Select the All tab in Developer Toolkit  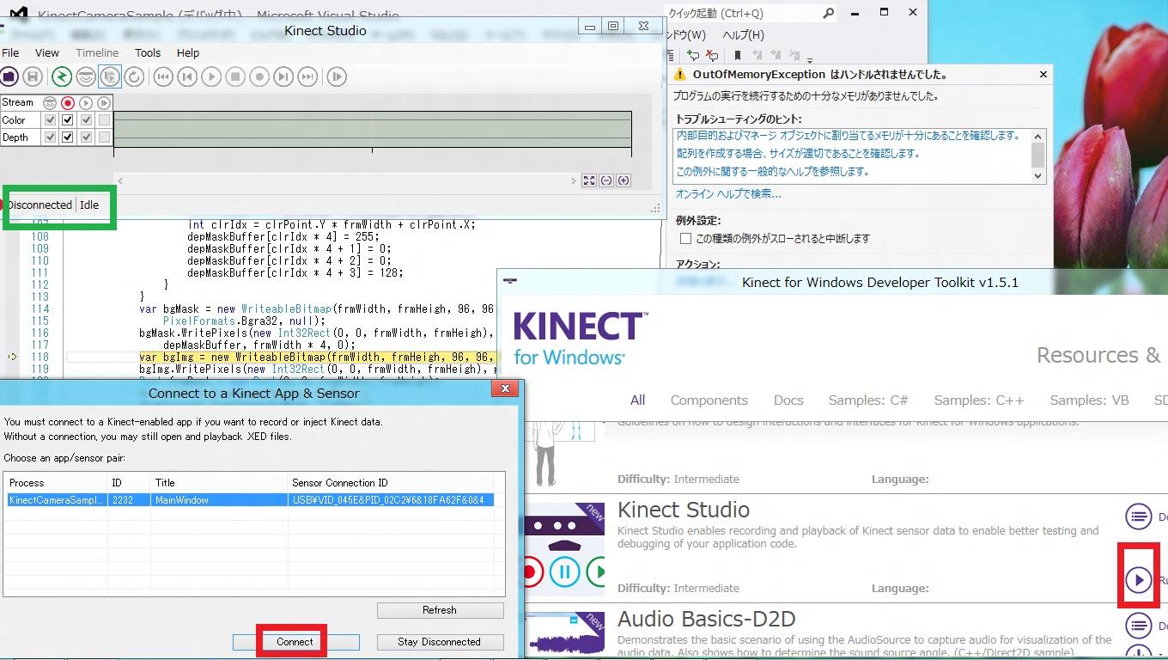[637, 400]
